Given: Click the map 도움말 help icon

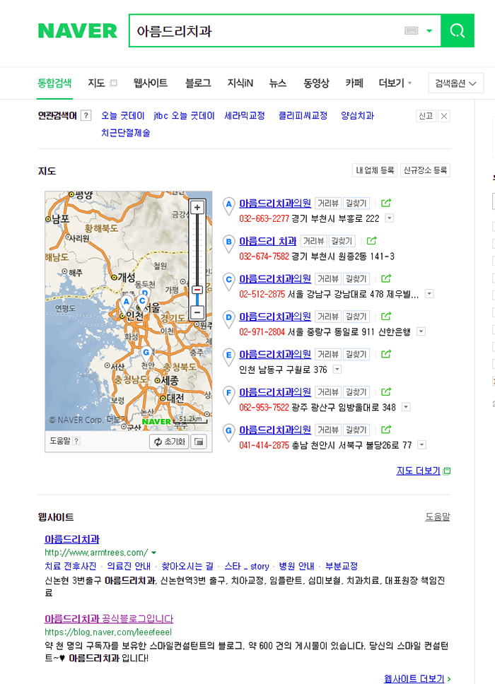Looking at the screenshot, I should click(76, 441).
